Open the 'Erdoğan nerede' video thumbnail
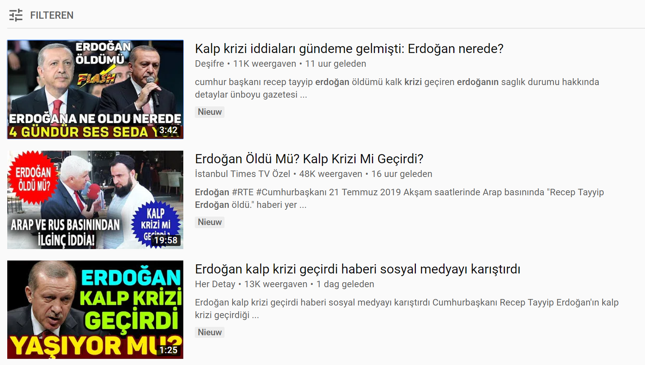 [95, 89]
